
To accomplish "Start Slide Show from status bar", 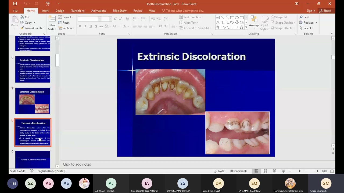I will [283, 171].
